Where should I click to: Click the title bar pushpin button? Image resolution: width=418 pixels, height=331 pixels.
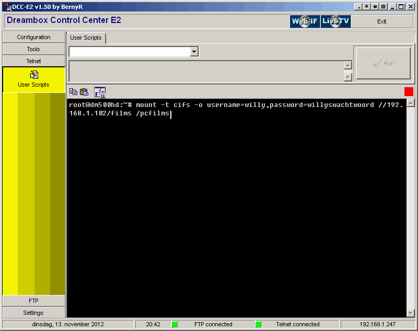[375, 7]
